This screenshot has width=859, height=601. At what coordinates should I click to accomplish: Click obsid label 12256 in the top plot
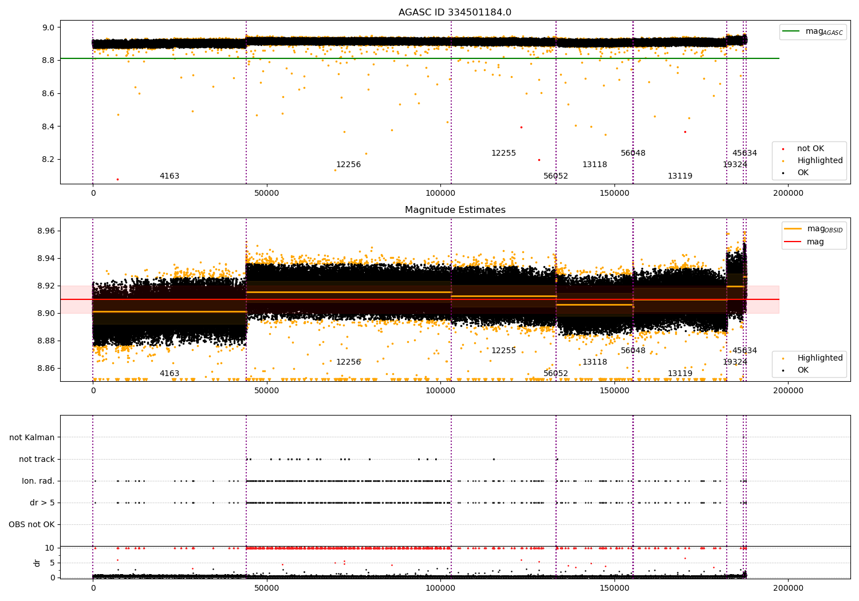pyautogui.click(x=348, y=165)
